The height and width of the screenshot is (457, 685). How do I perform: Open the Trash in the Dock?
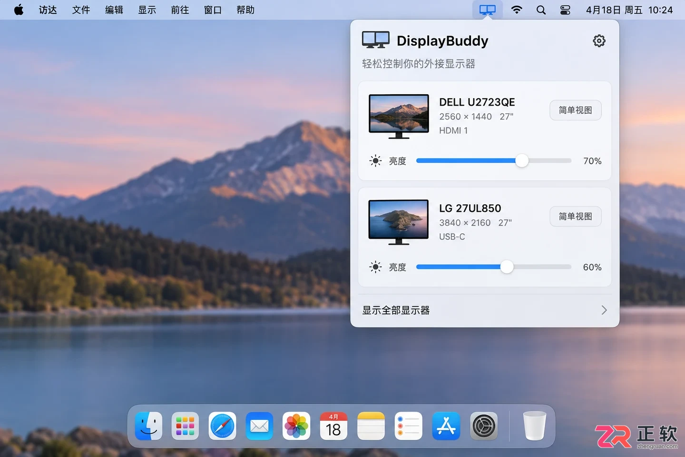click(x=535, y=426)
